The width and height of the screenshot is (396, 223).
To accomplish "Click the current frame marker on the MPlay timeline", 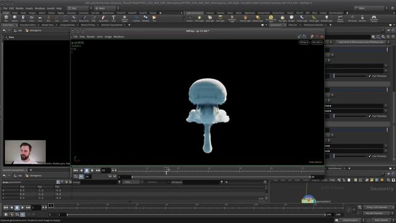I will click(x=166, y=170).
